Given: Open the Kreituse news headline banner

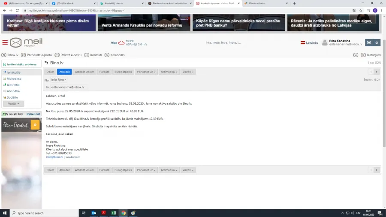Looking at the screenshot, I should (49, 23).
